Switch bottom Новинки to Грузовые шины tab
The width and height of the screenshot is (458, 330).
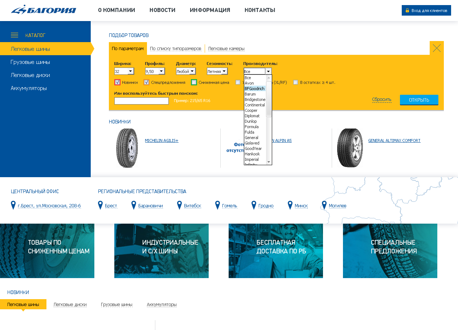point(116,305)
